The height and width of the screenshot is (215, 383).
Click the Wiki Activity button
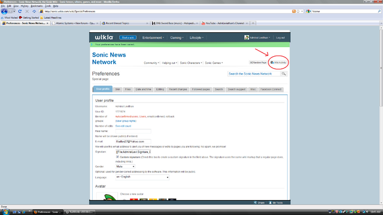click(278, 63)
